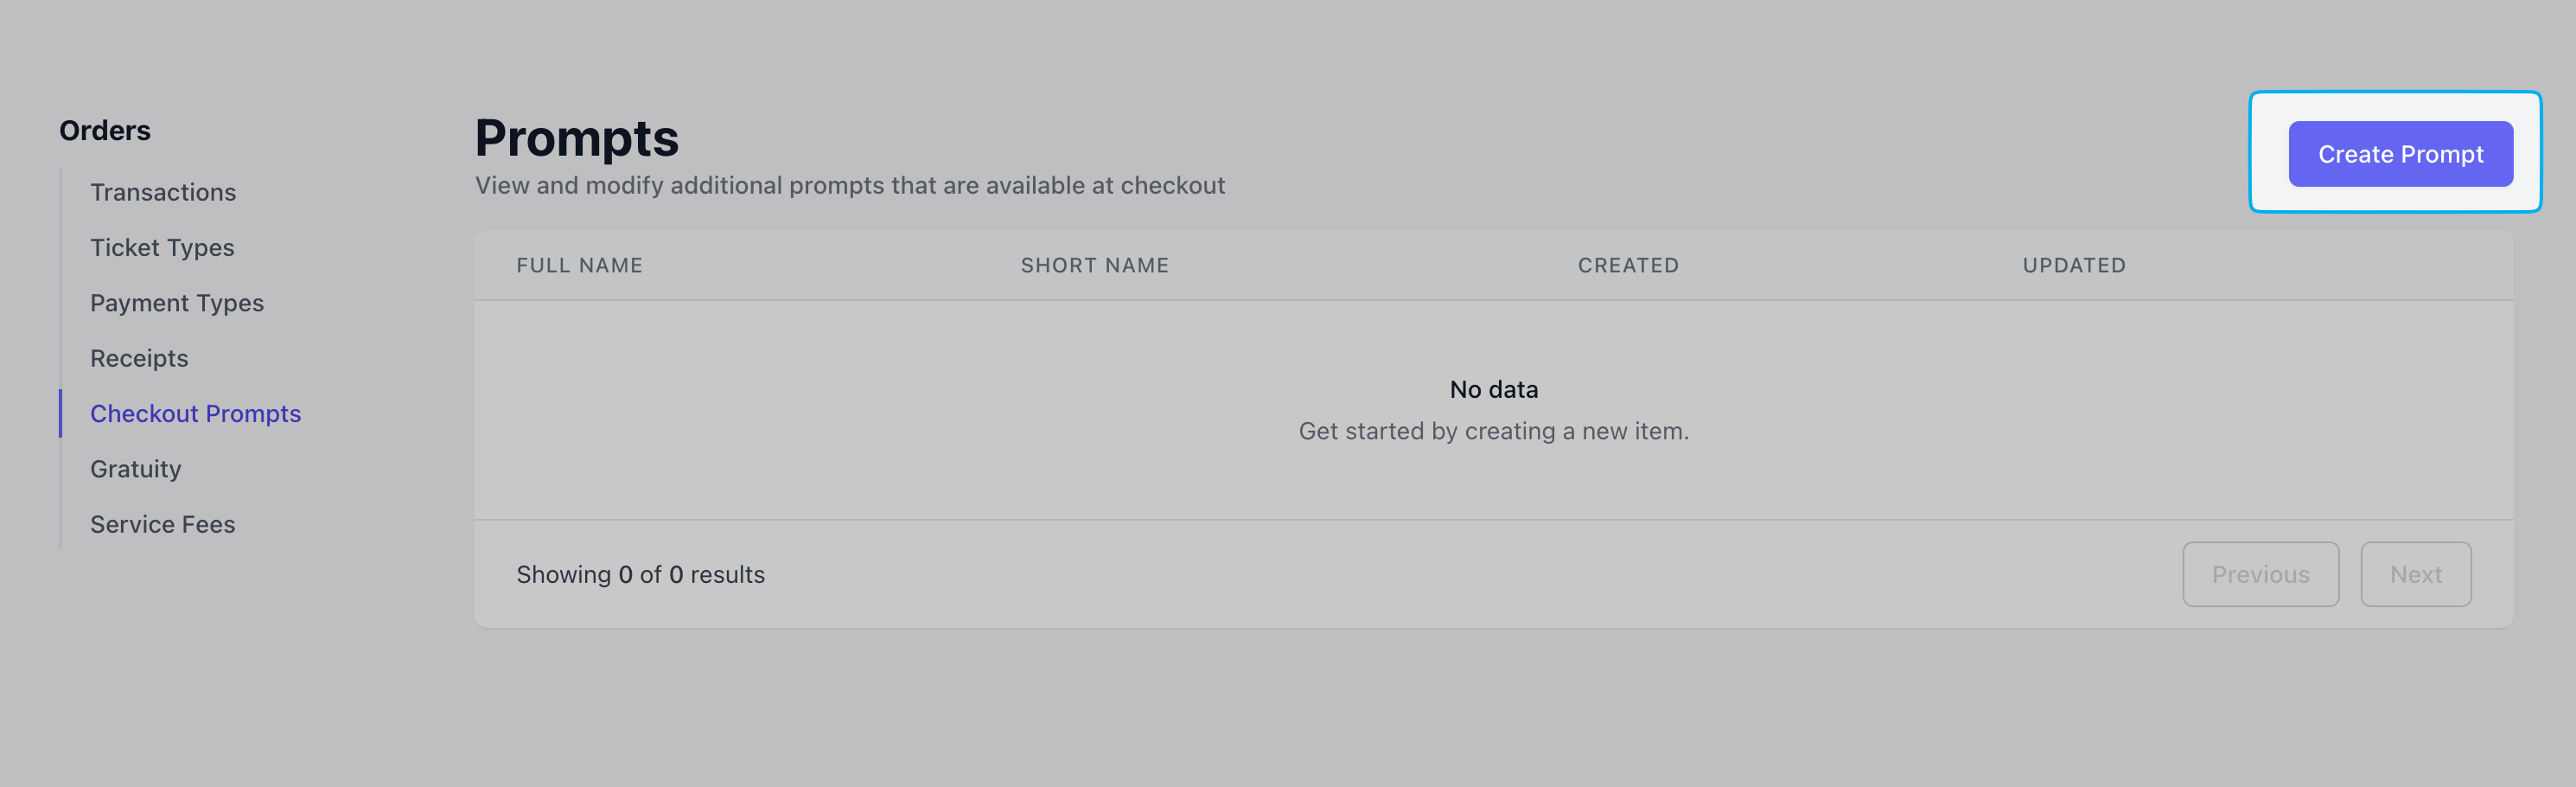
Task: Click the No data placeholder message
Action: pyautogui.click(x=1494, y=389)
